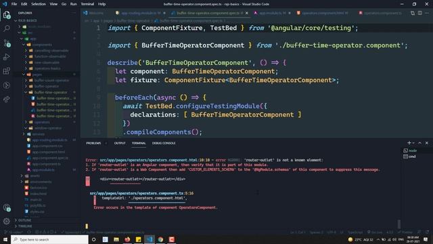Open editor More Actions ellipsis
The image size is (433, 244).
pos(427,13)
